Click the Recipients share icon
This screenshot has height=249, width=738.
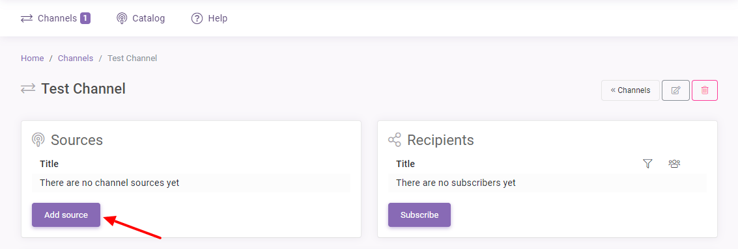tap(395, 140)
